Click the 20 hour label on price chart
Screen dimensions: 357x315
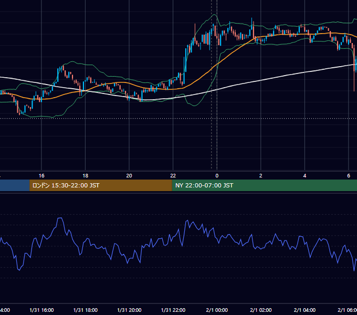tap(129, 176)
